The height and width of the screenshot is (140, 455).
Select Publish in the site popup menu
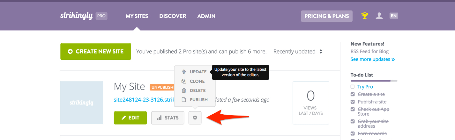click(195, 100)
